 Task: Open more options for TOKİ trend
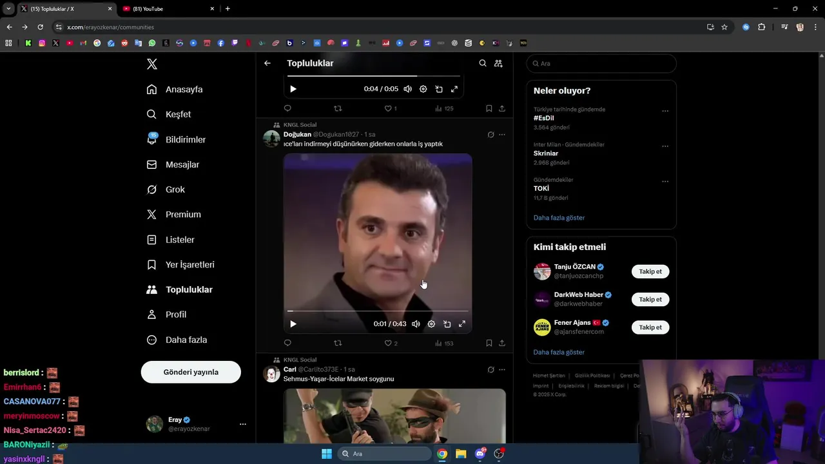coord(665,181)
